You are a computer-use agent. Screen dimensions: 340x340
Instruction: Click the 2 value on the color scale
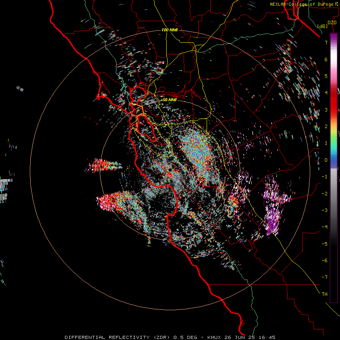pyautogui.click(x=326, y=127)
